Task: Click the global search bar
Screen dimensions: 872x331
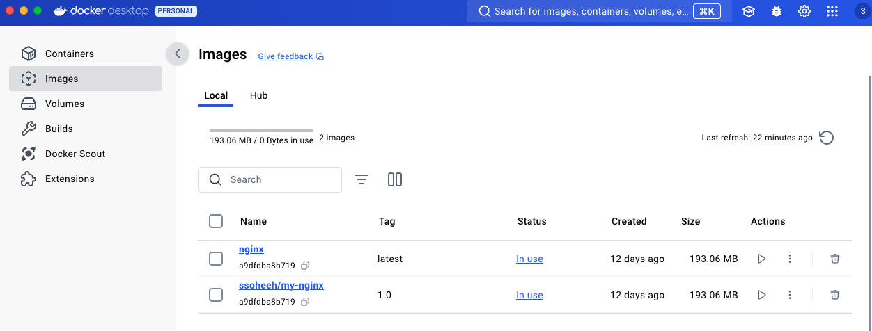Action: point(599,11)
